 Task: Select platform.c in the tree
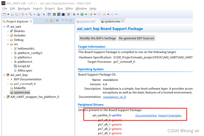tap(25, 57)
